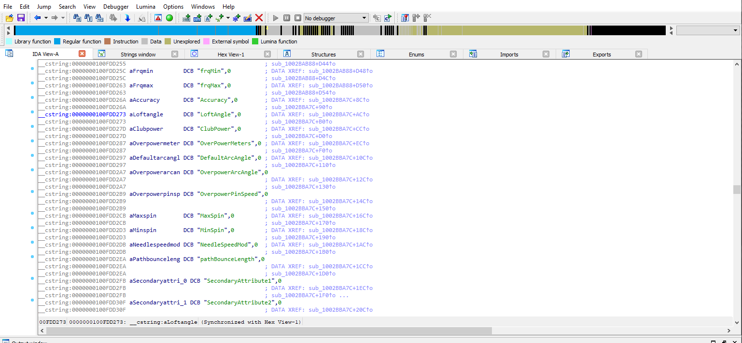
Task: Switch to the Structures tab
Action: click(x=323, y=55)
